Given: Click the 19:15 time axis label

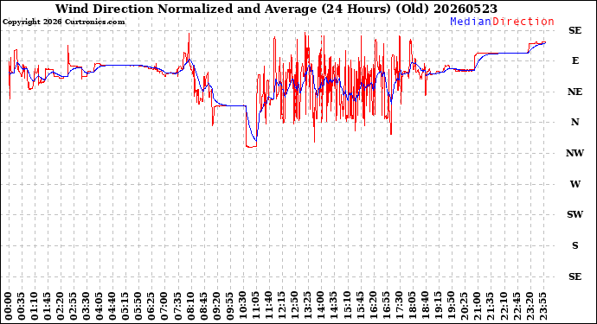Looking at the screenshot, I should click(438, 306).
